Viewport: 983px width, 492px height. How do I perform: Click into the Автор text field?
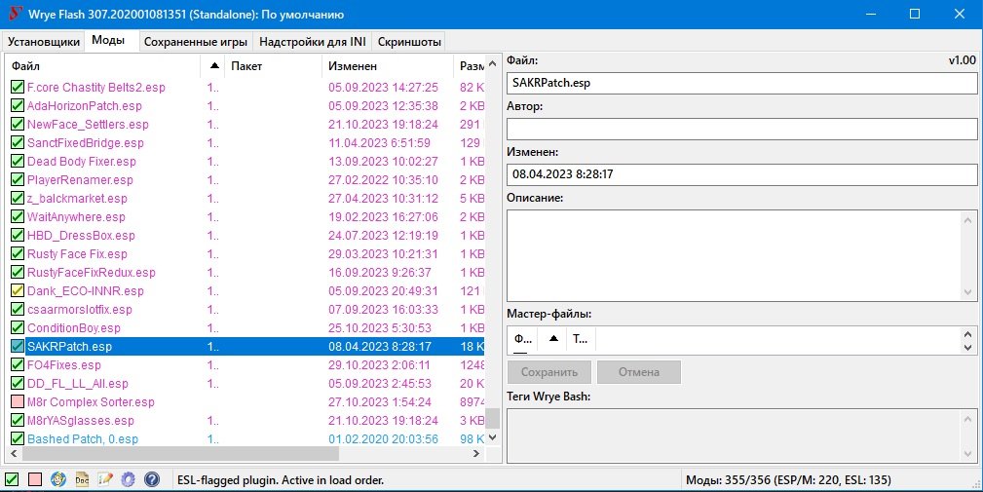click(741, 129)
